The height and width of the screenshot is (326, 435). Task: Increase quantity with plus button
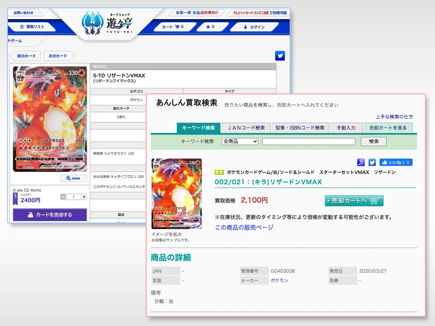click(x=84, y=196)
